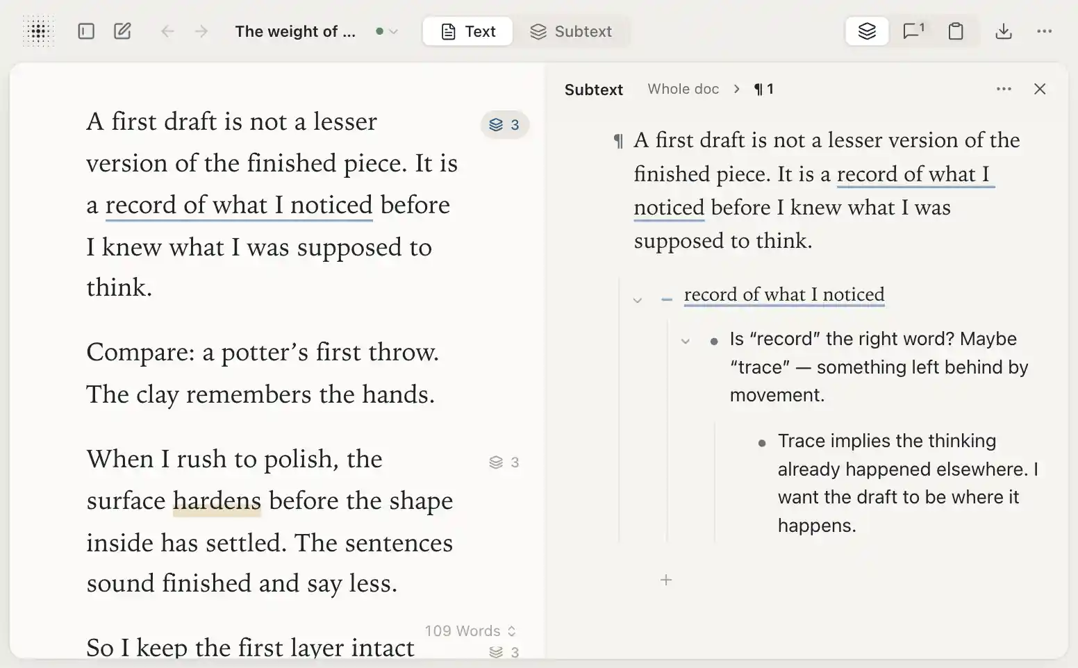Click the paragraph pilcrow icon in Subtext

coord(618,142)
